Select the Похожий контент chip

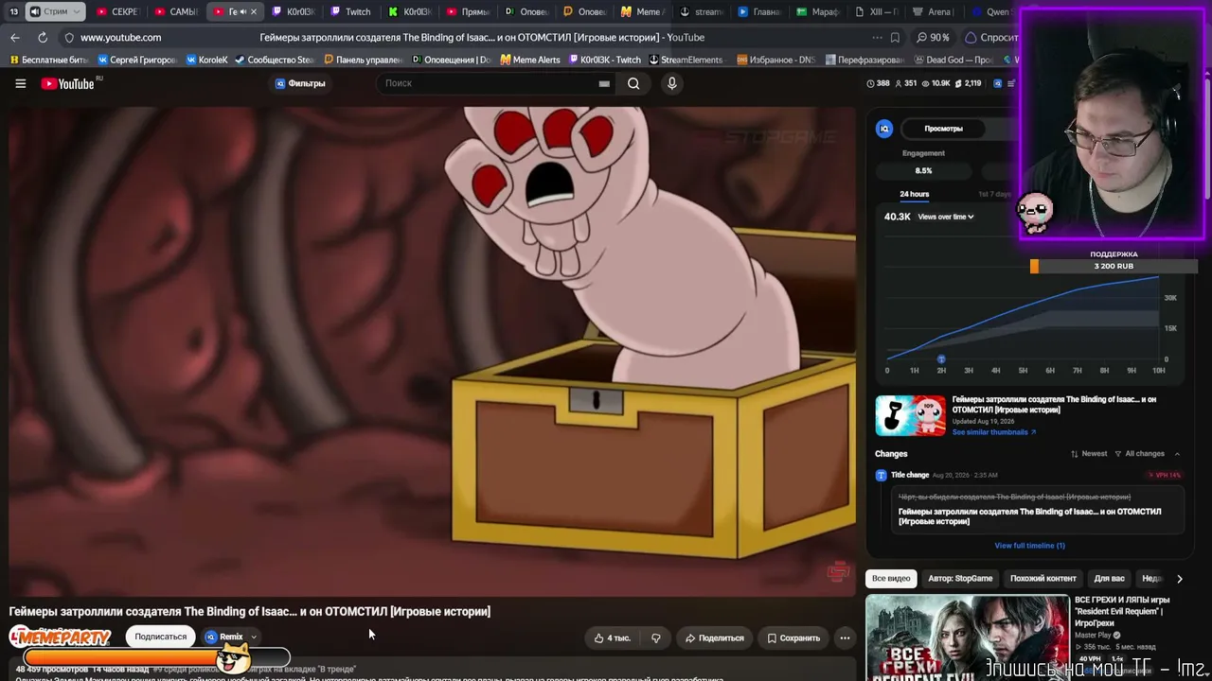pyautogui.click(x=1043, y=579)
